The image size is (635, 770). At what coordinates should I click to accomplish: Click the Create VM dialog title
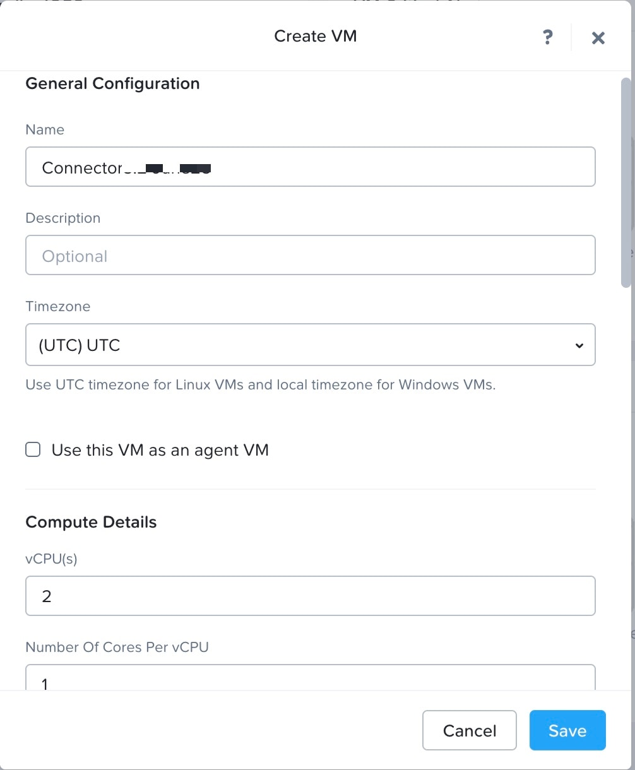(315, 36)
